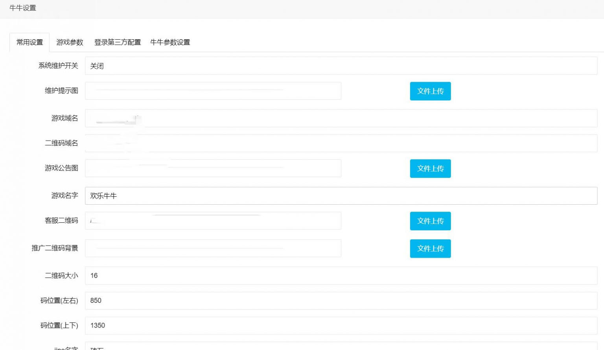Click the 游戏名字 field containing 欢乐牛牛
The image size is (604, 350).
point(341,196)
